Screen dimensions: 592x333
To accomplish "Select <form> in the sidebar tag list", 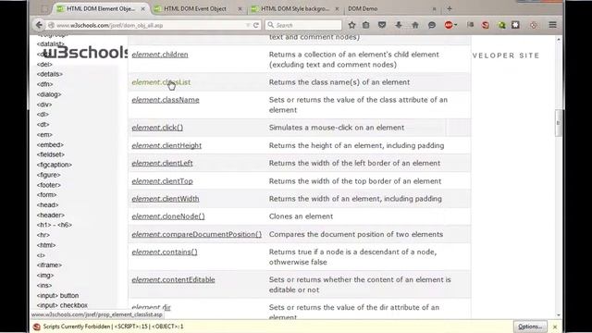I will 46,195.
